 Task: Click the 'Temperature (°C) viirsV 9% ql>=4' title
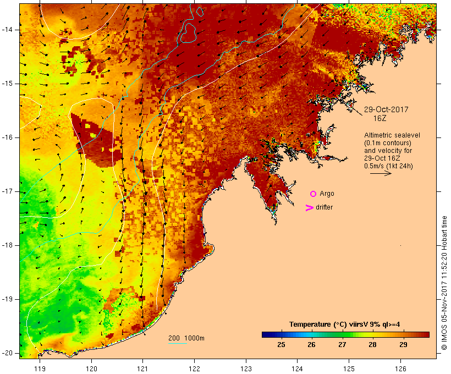coord(345,324)
